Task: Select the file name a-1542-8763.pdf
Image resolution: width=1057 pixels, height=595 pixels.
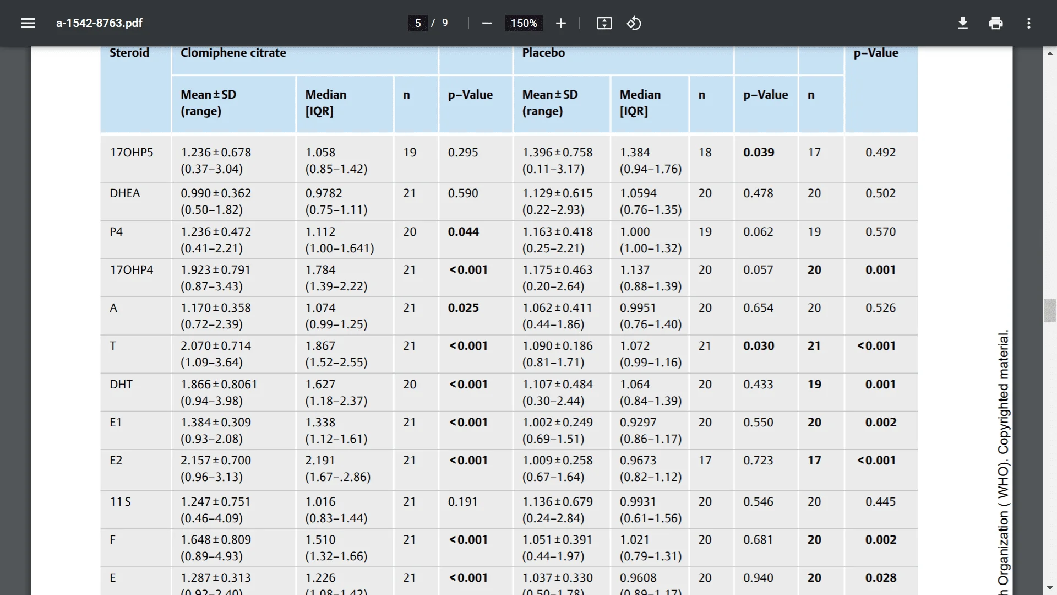Action: 99,23
